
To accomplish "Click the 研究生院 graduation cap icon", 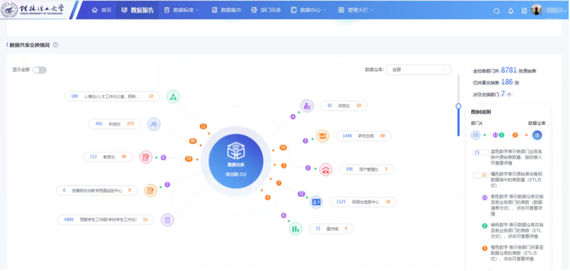I will pyautogui.click(x=322, y=136).
